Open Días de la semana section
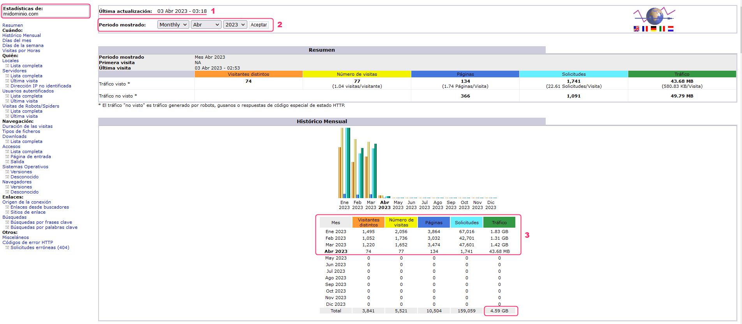The image size is (742, 324). [x=23, y=45]
